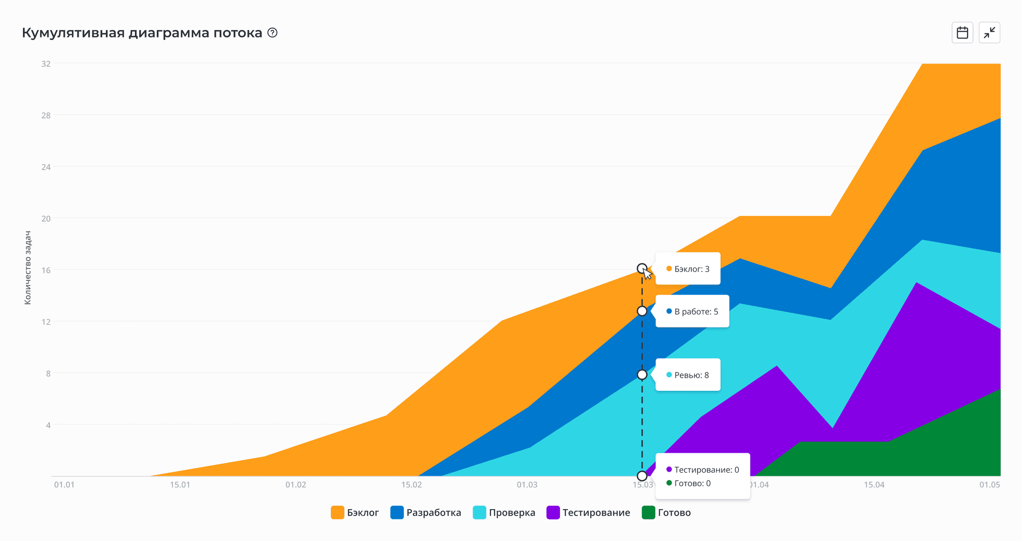Click the Готово legend label
The width and height of the screenshot is (1022, 541).
point(674,513)
